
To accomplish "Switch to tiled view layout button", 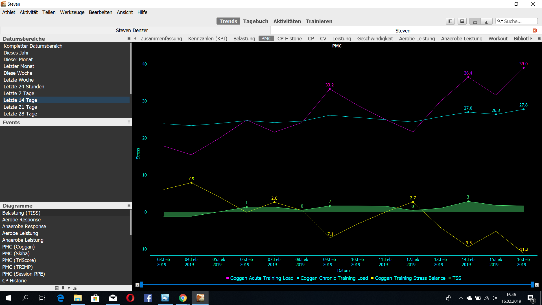I will point(487,22).
